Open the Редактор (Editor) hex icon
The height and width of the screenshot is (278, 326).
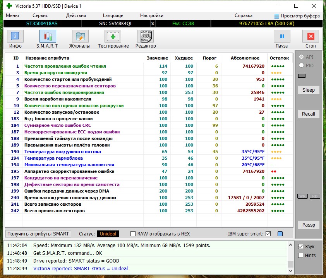coord(145,36)
